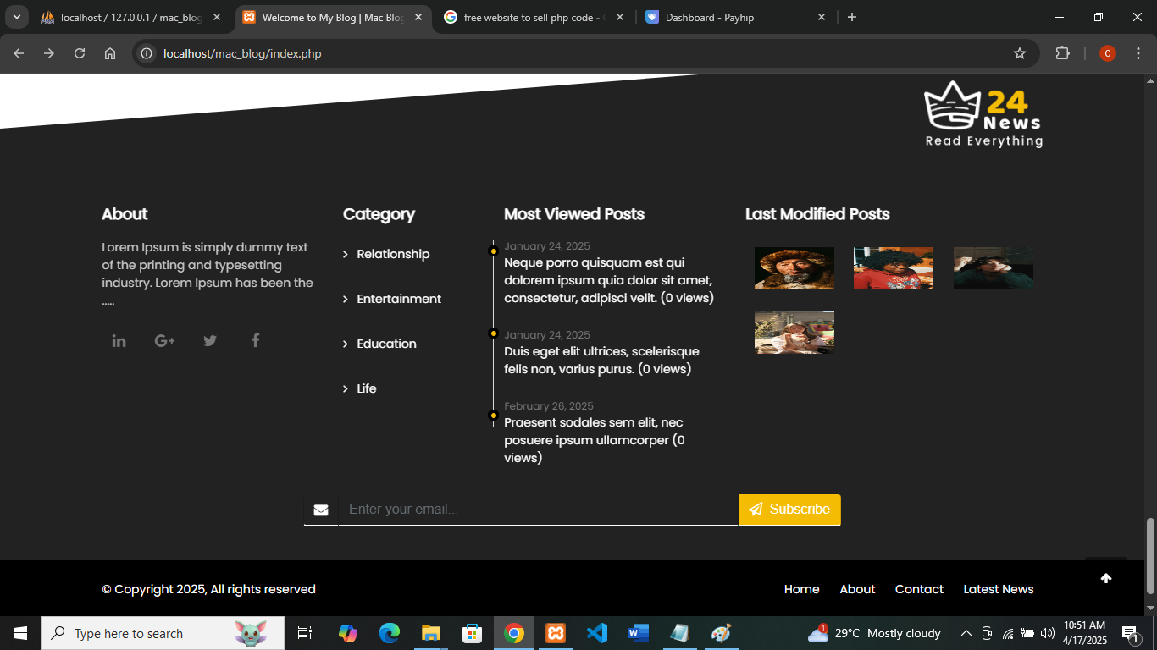Click the 24 News crown logo
This screenshot has width=1157, height=650.
click(983, 114)
